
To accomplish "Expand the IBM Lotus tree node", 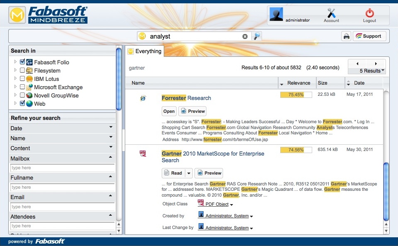I will coord(15,78).
